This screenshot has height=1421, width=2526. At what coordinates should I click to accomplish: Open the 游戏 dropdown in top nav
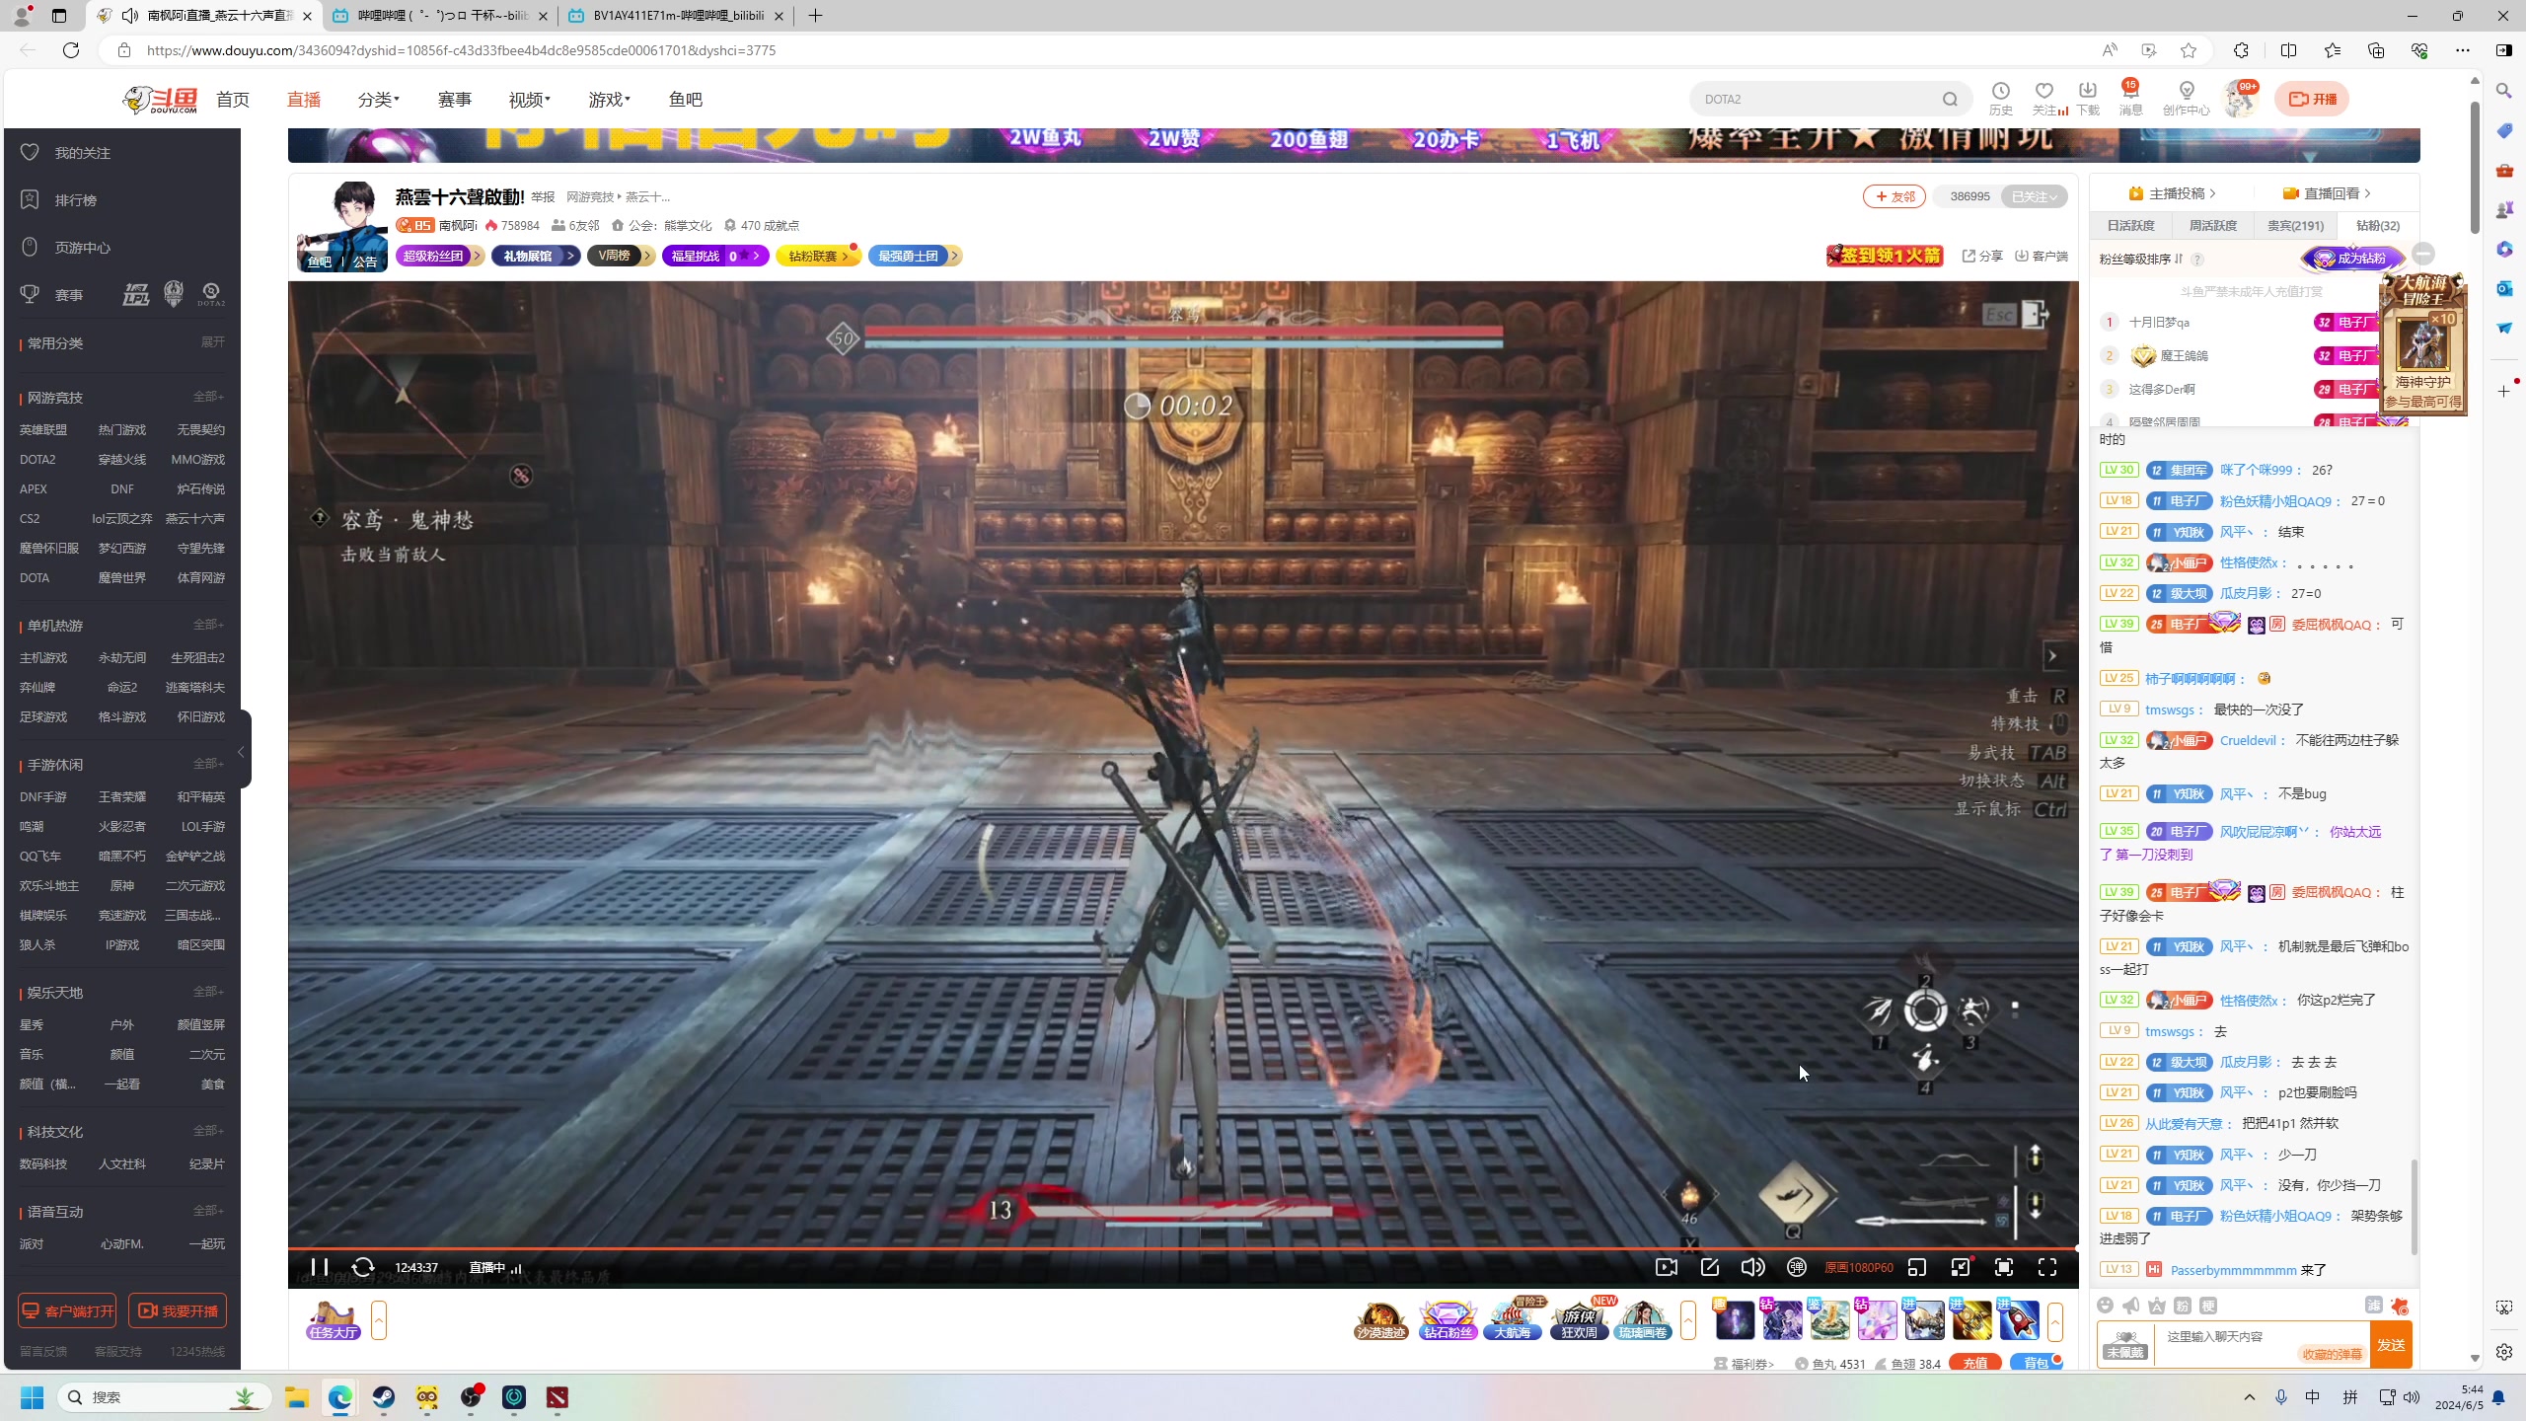pyautogui.click(x=609, y=99)
